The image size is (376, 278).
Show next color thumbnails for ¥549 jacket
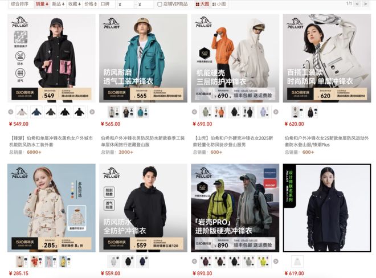(x=92, y=112)
